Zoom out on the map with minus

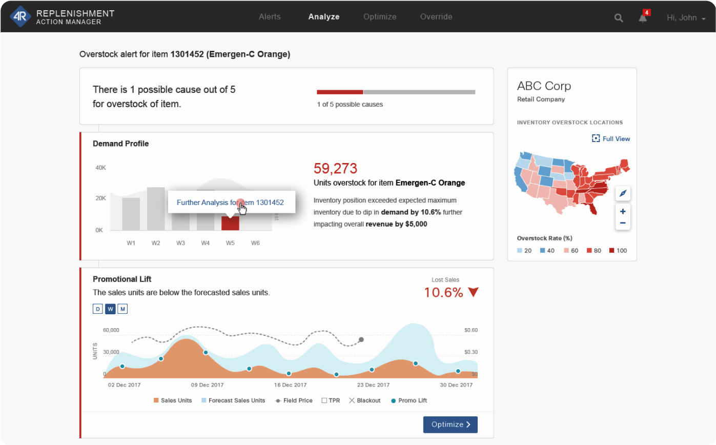[623, 223]
